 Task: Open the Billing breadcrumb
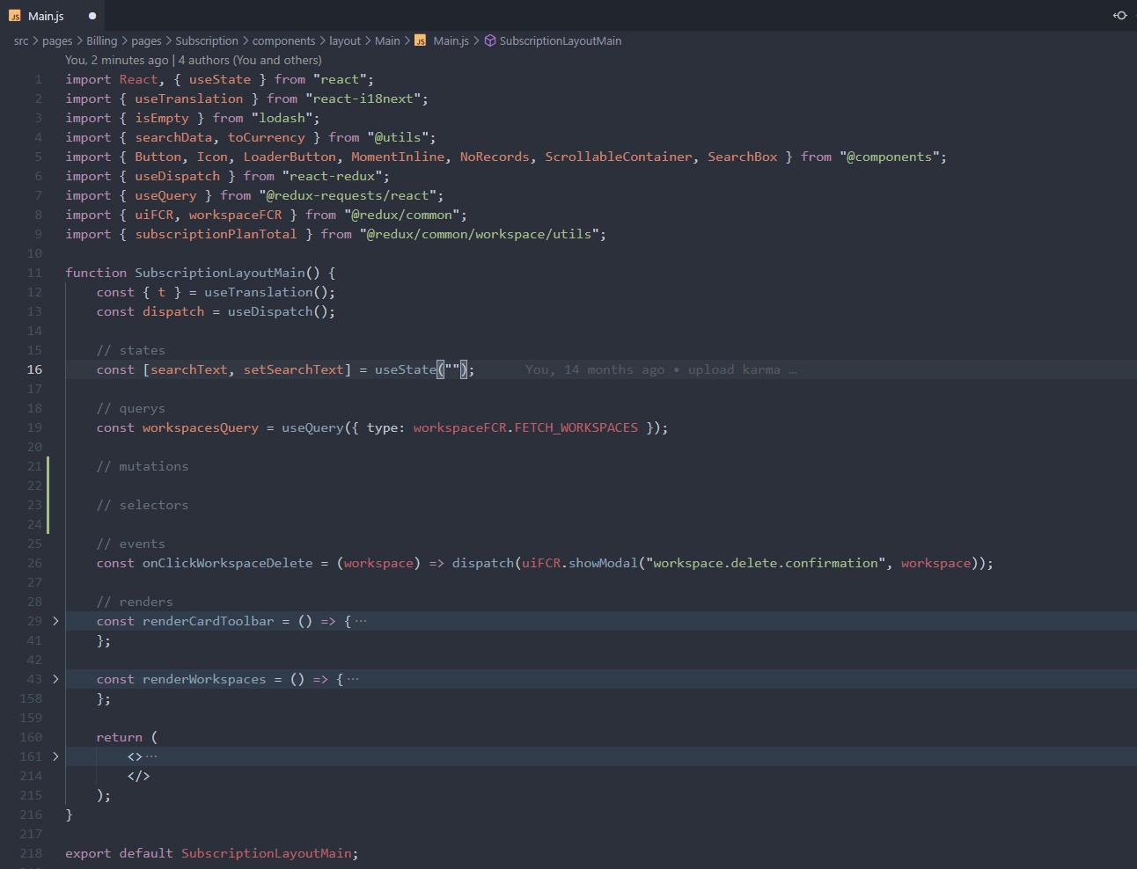pyautogui.click(x=101, y=40)
